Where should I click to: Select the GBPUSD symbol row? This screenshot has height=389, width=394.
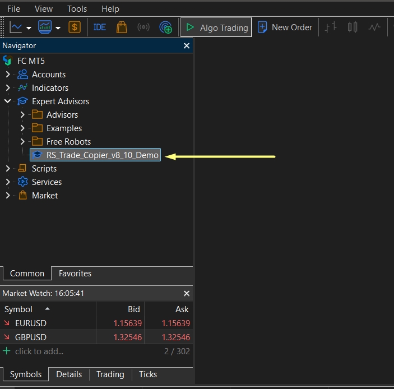96,337
